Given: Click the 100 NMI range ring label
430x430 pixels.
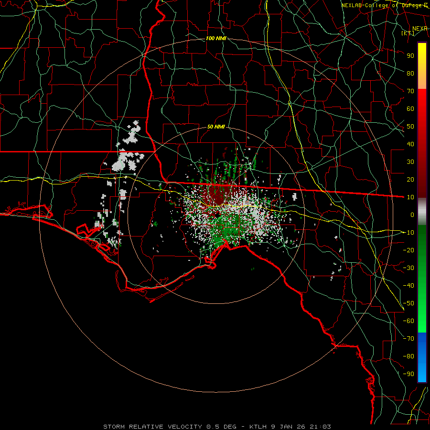Looking at the screenshot, I should click(216, 38).
